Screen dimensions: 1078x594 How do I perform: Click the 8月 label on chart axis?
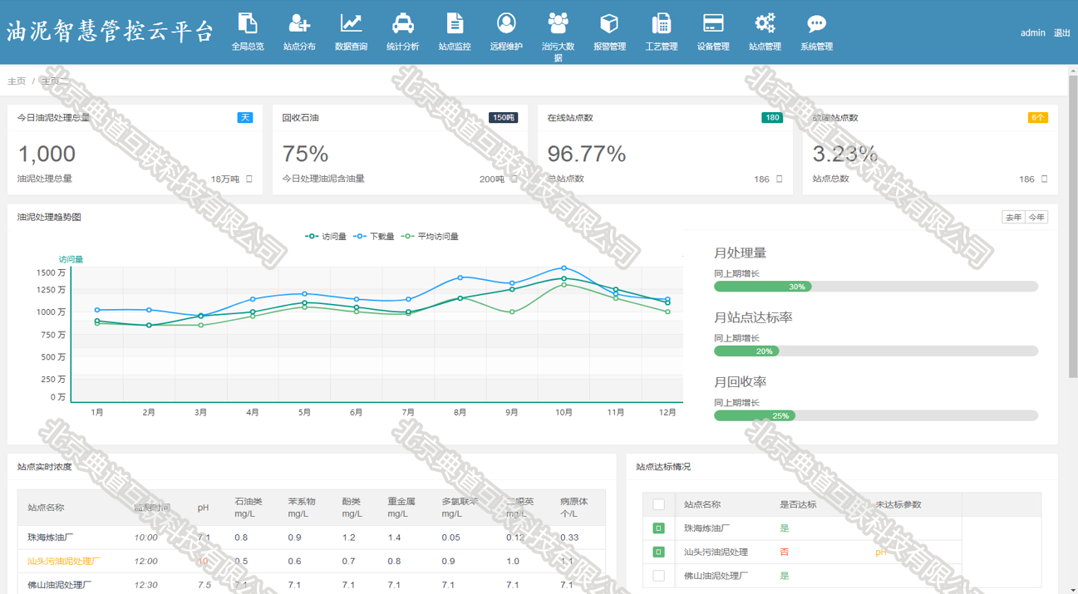click(x=460, y=412)
